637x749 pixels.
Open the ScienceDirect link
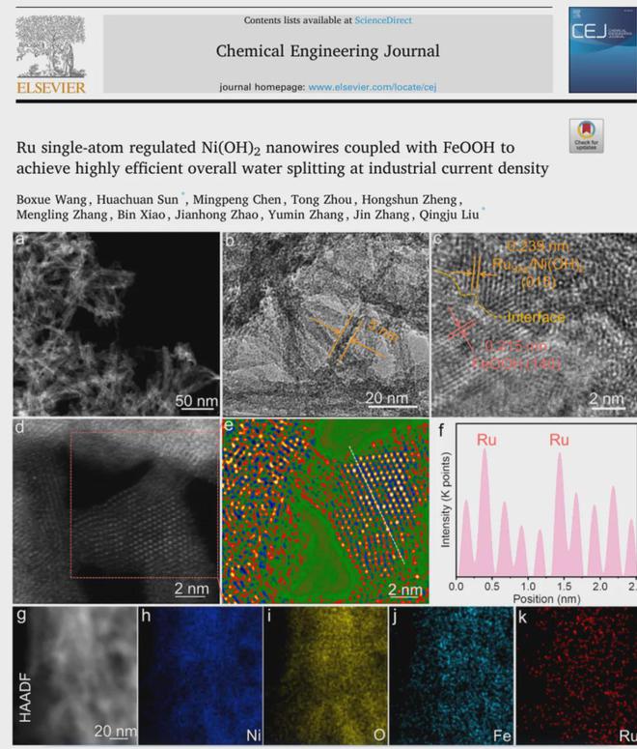(x=383, y=20)
